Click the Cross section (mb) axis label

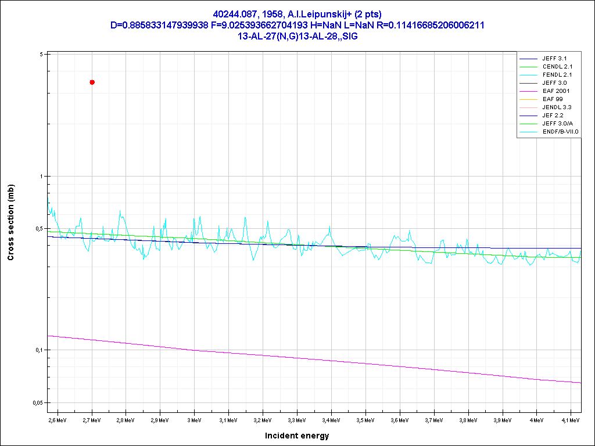coord(10,222)
